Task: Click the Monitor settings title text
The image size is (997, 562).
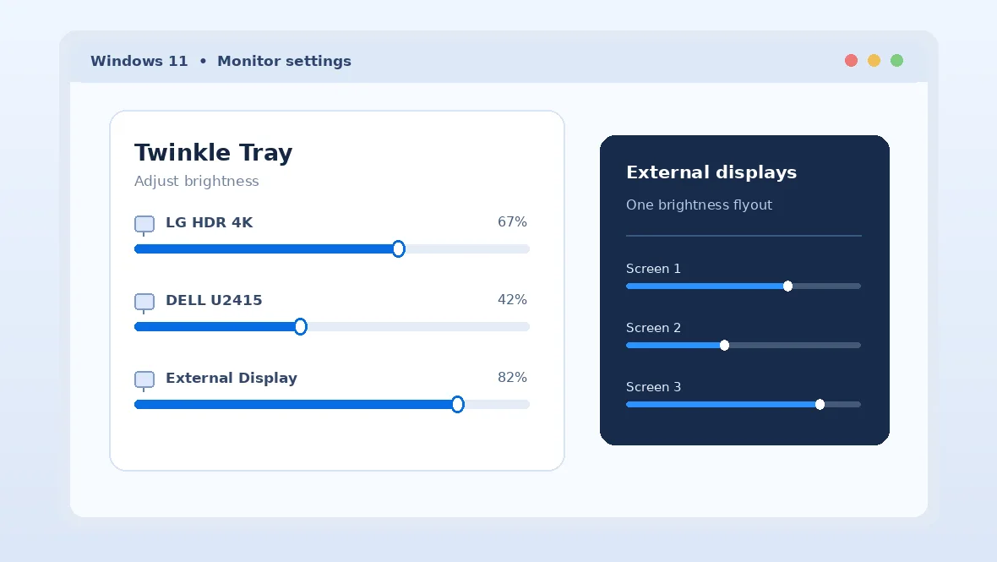Action: [x=284, y=61]
